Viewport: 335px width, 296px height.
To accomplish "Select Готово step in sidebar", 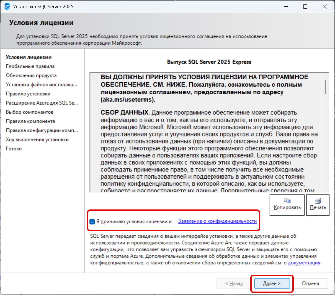I will tap(14, 149).
